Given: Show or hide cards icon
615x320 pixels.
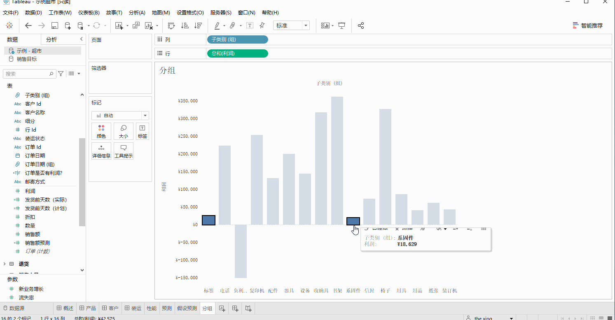Looking at the screenshot, I should point(325,26).
